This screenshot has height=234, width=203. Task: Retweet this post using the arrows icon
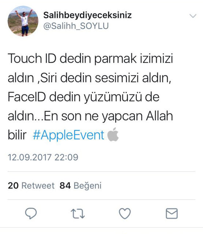pyautogui.click(x=78, y=214)
